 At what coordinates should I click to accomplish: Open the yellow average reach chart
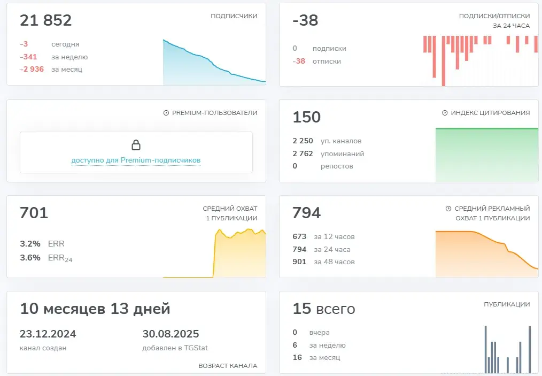click(x=214, y=253)
